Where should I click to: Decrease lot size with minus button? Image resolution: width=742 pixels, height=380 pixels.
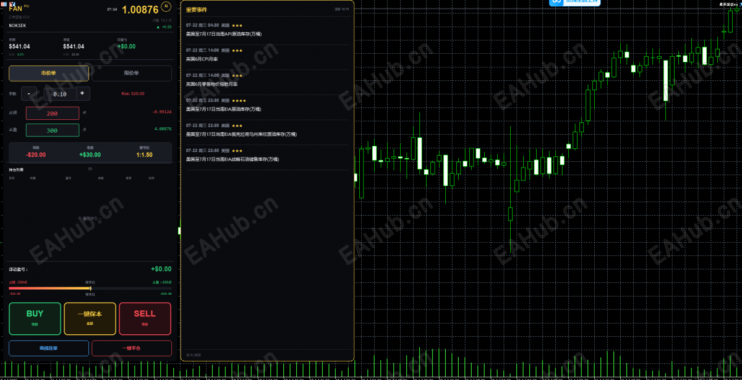tap(28, 93)
